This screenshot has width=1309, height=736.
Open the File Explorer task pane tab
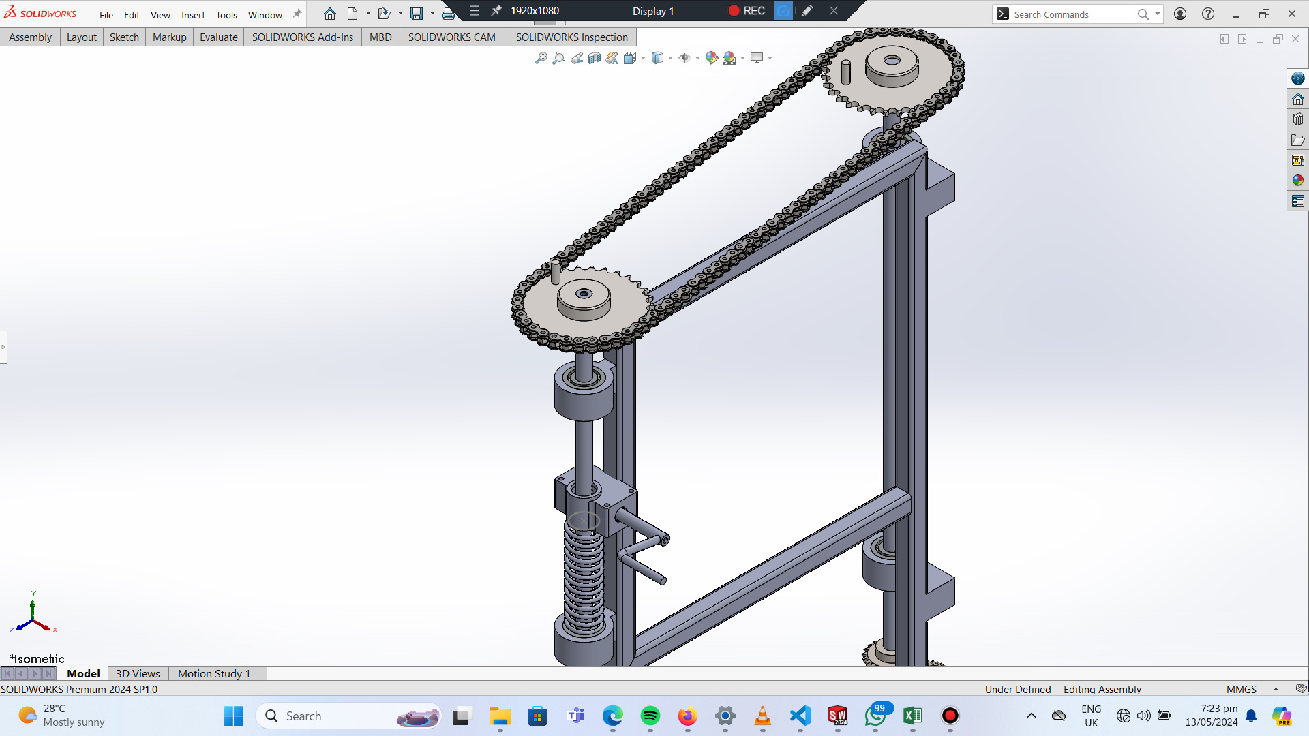pyautogui.click(x=1297, y=140)
